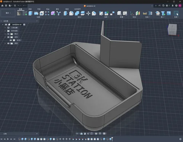Open the 修改 modify dropdown menu
183x142 pixels.
coord(80,17)
